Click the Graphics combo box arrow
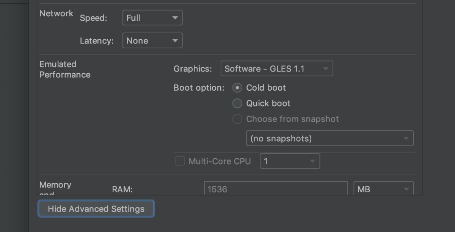 325,69
